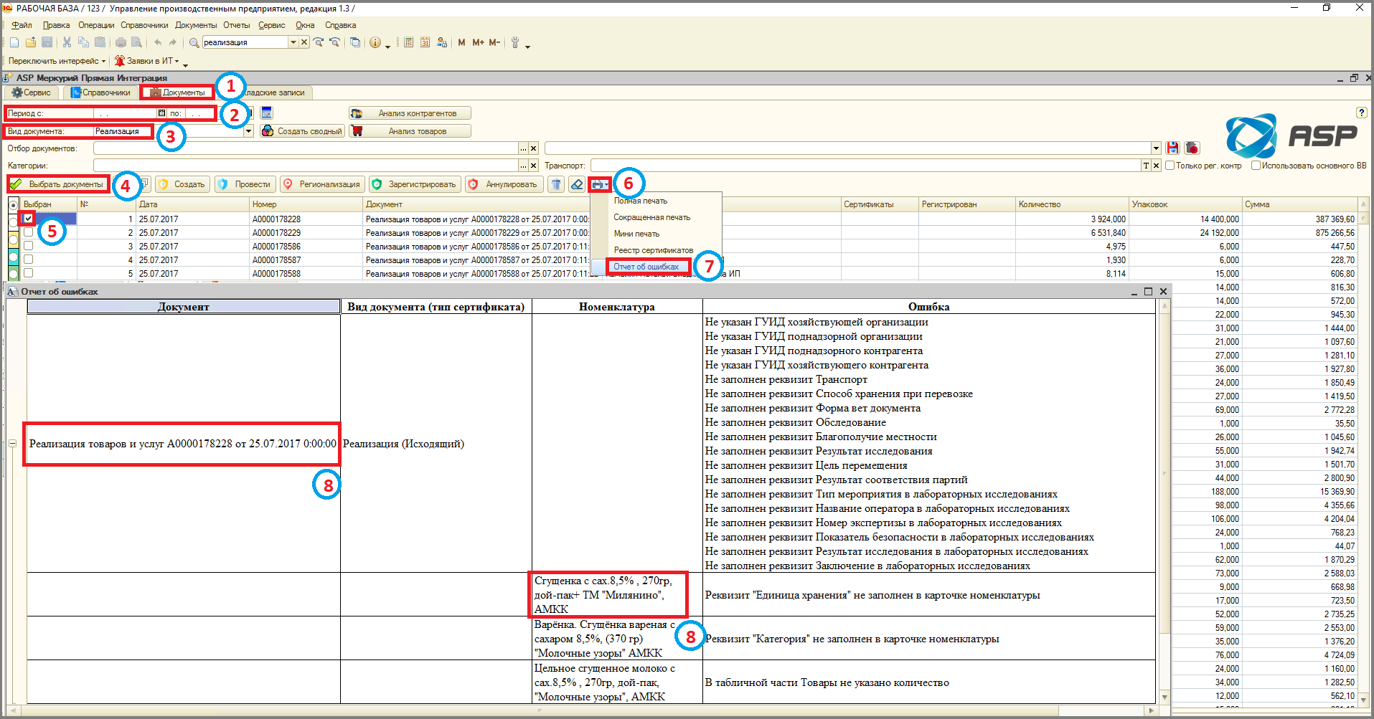The width and height of the screenshot is (1374, 719).
Task: Enable 'Использовать основного ВВ' checkbox
Action: 1256,166
